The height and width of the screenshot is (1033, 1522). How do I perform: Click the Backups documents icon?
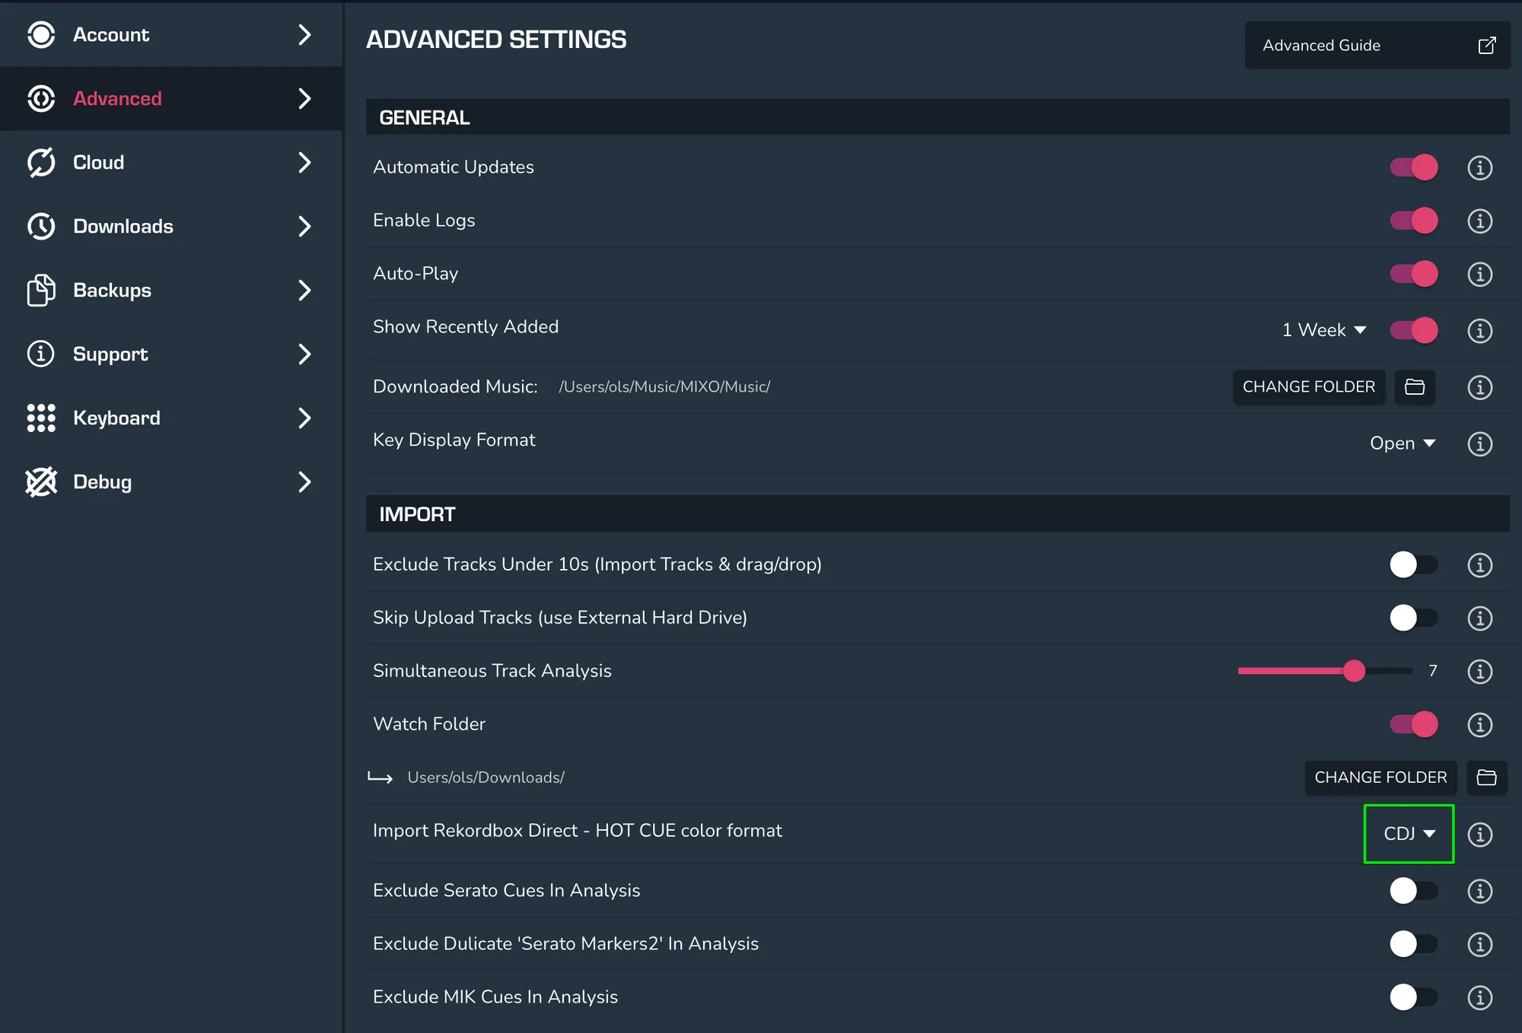(41, 290)
